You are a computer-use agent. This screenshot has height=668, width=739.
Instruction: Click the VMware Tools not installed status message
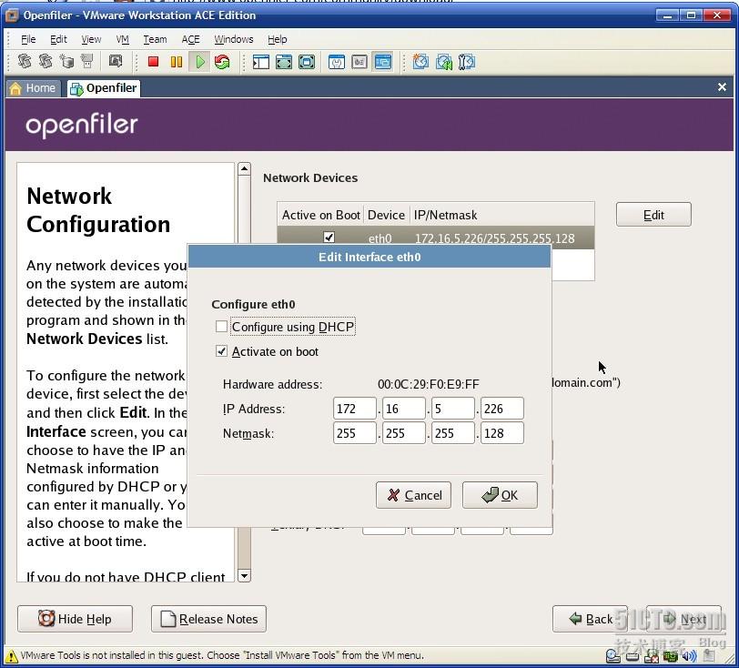[222, 655]
